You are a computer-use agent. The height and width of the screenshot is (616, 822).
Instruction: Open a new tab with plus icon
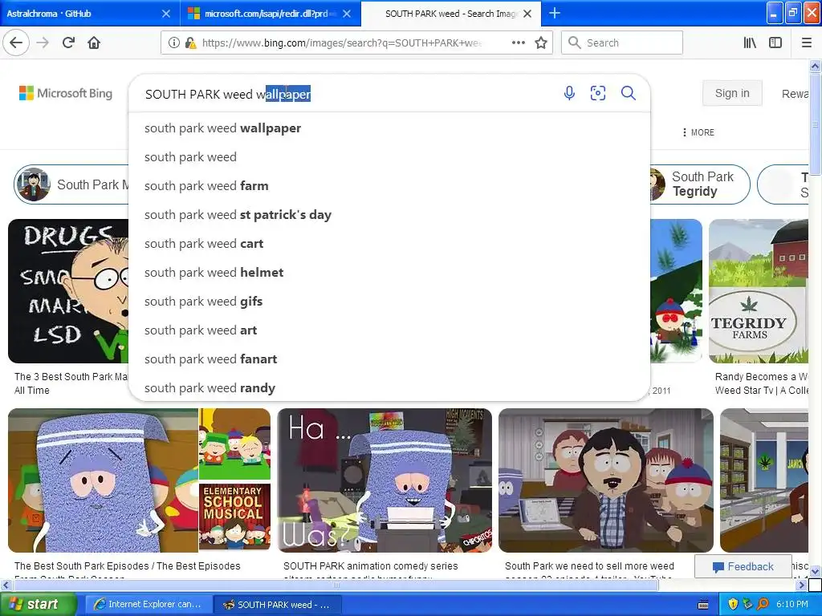pos(554,13)
